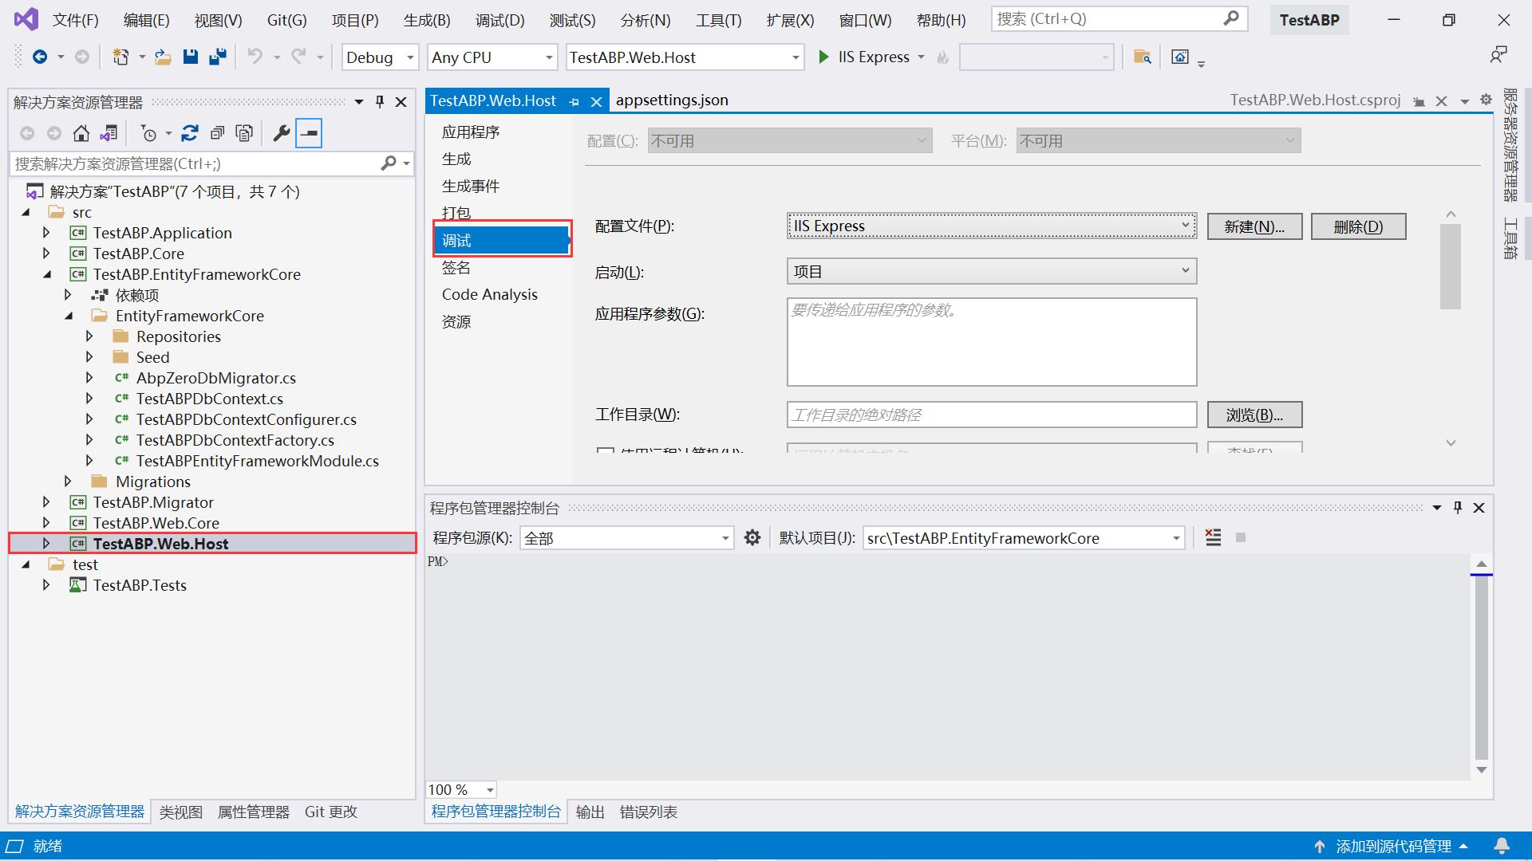Expand the Repositories folder
This screenshot has height=861, width=1532.
click(x=89, y=336)
